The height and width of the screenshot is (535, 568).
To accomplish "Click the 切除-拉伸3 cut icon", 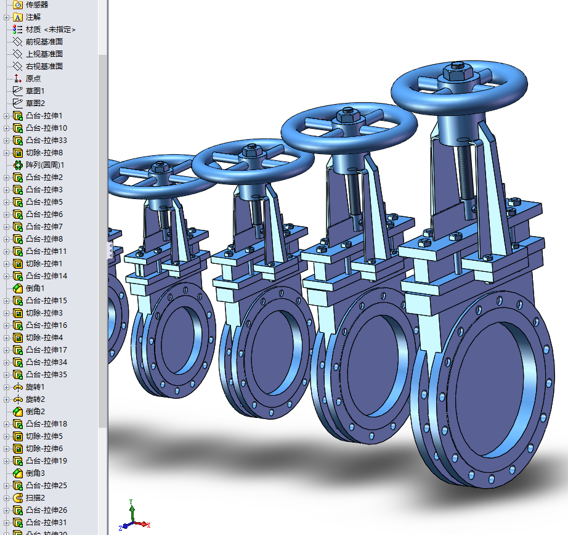I will (x=17, y=313).
